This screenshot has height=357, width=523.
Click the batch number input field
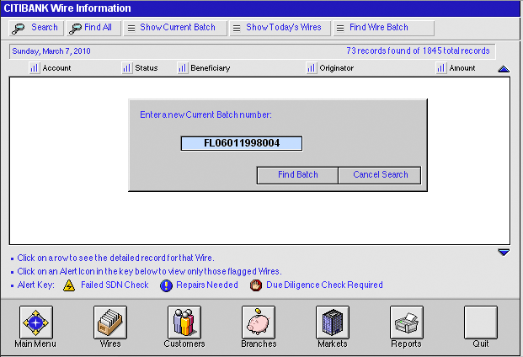242,143
